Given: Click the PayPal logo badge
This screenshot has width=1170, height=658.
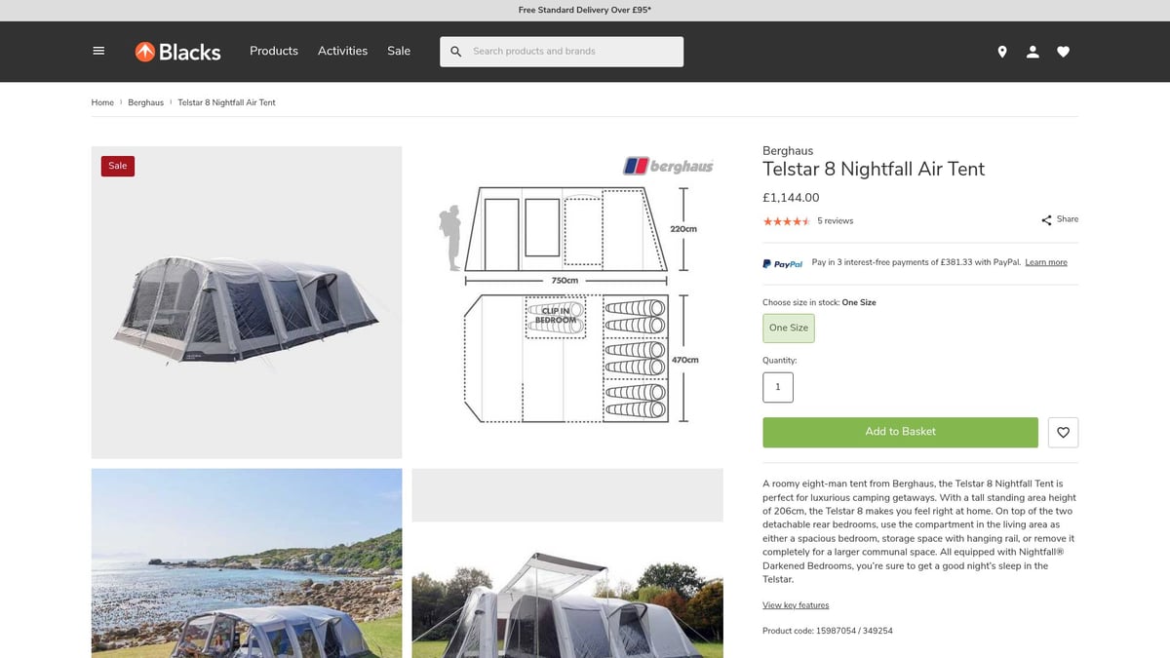Looking at the screenshot, I should (x=783, y=262).
